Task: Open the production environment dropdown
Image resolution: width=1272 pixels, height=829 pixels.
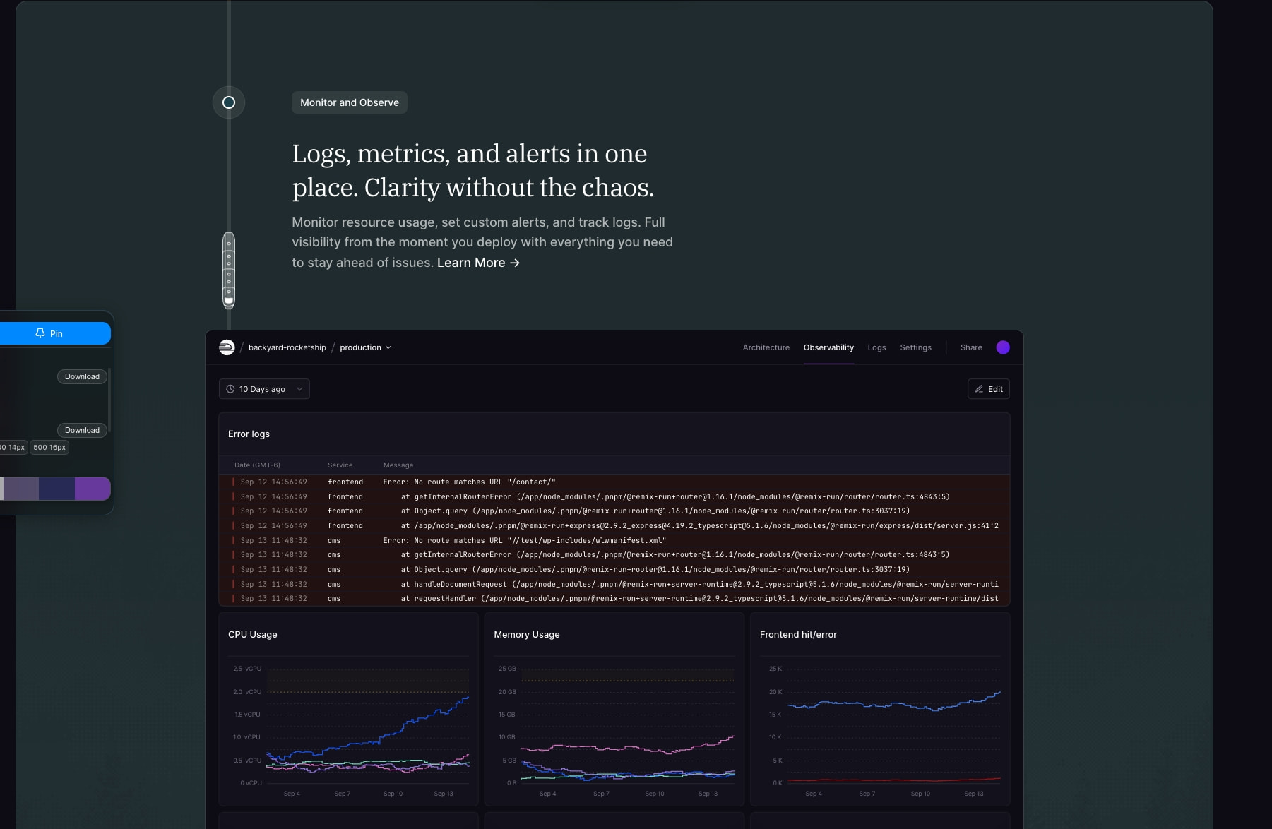Action: pos(365,347)
